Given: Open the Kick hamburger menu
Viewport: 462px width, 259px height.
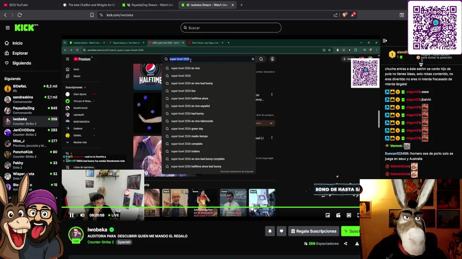Looking at the screenshot, I should (8, 28).
